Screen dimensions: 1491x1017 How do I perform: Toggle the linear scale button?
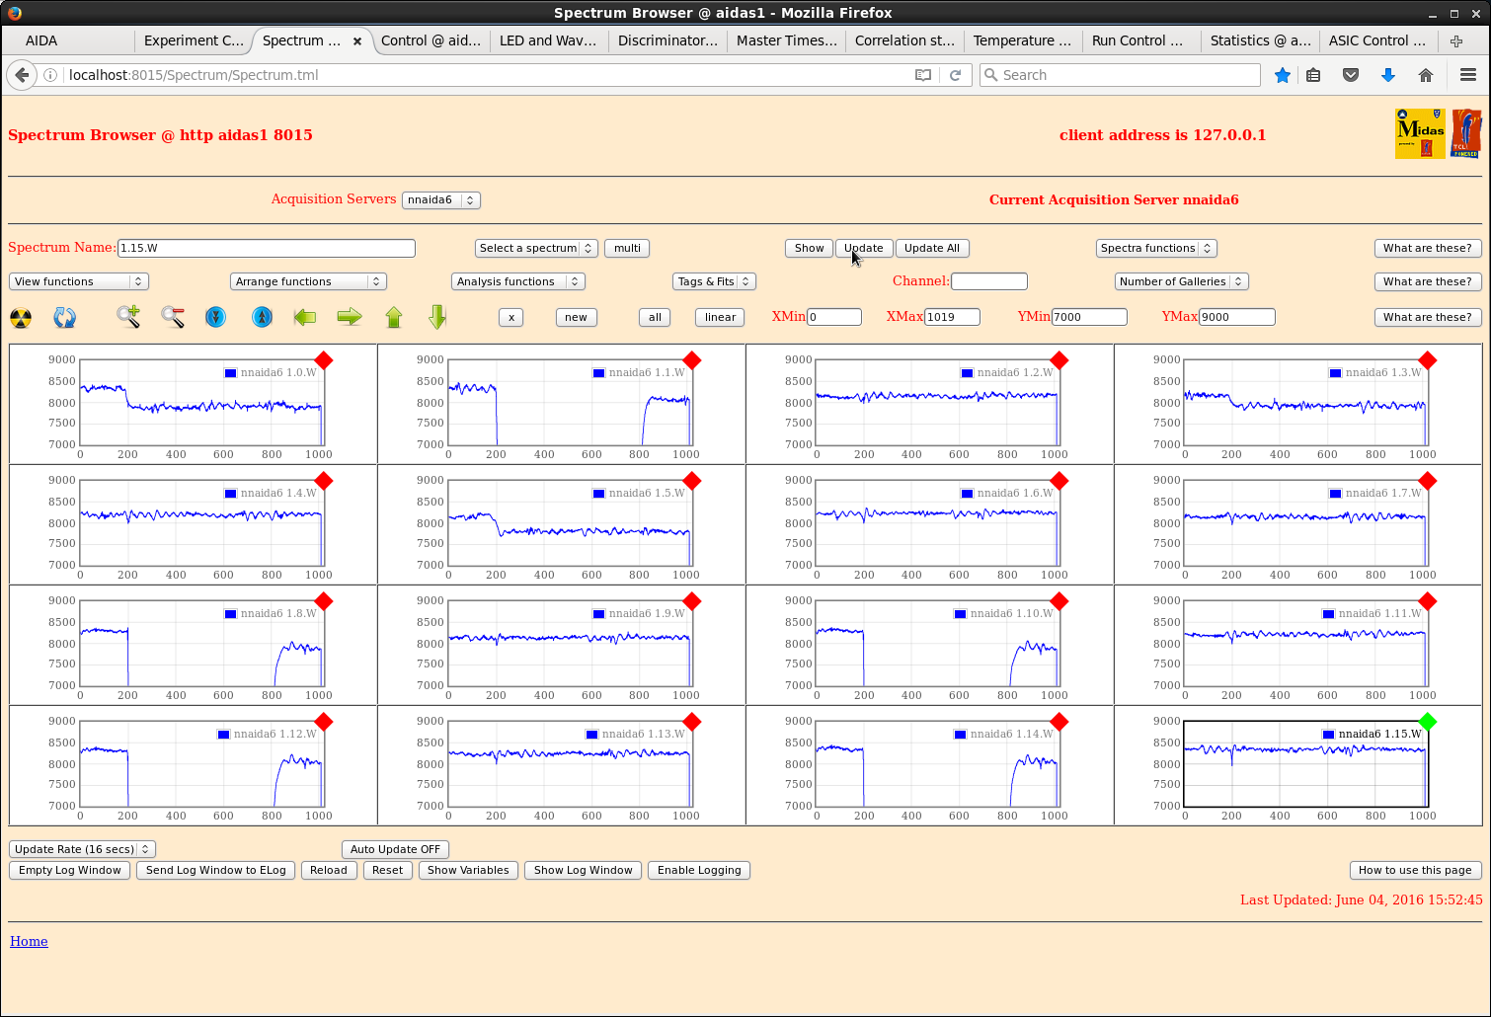[x=721, y=317]
